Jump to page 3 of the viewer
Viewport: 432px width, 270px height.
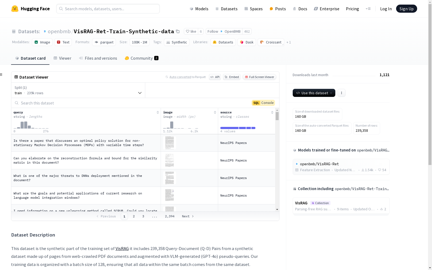click(143, 216)
